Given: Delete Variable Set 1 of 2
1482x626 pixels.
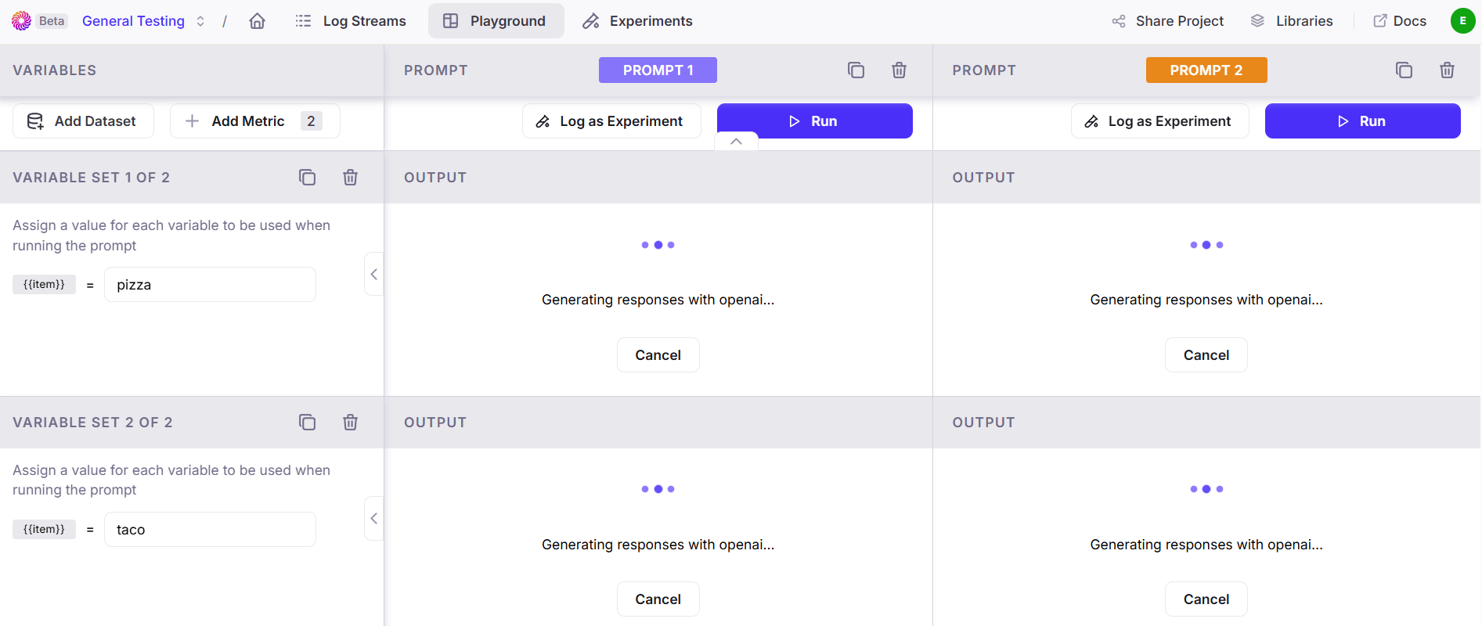Looking at the screenshot, I should click(x=350, y=177).
